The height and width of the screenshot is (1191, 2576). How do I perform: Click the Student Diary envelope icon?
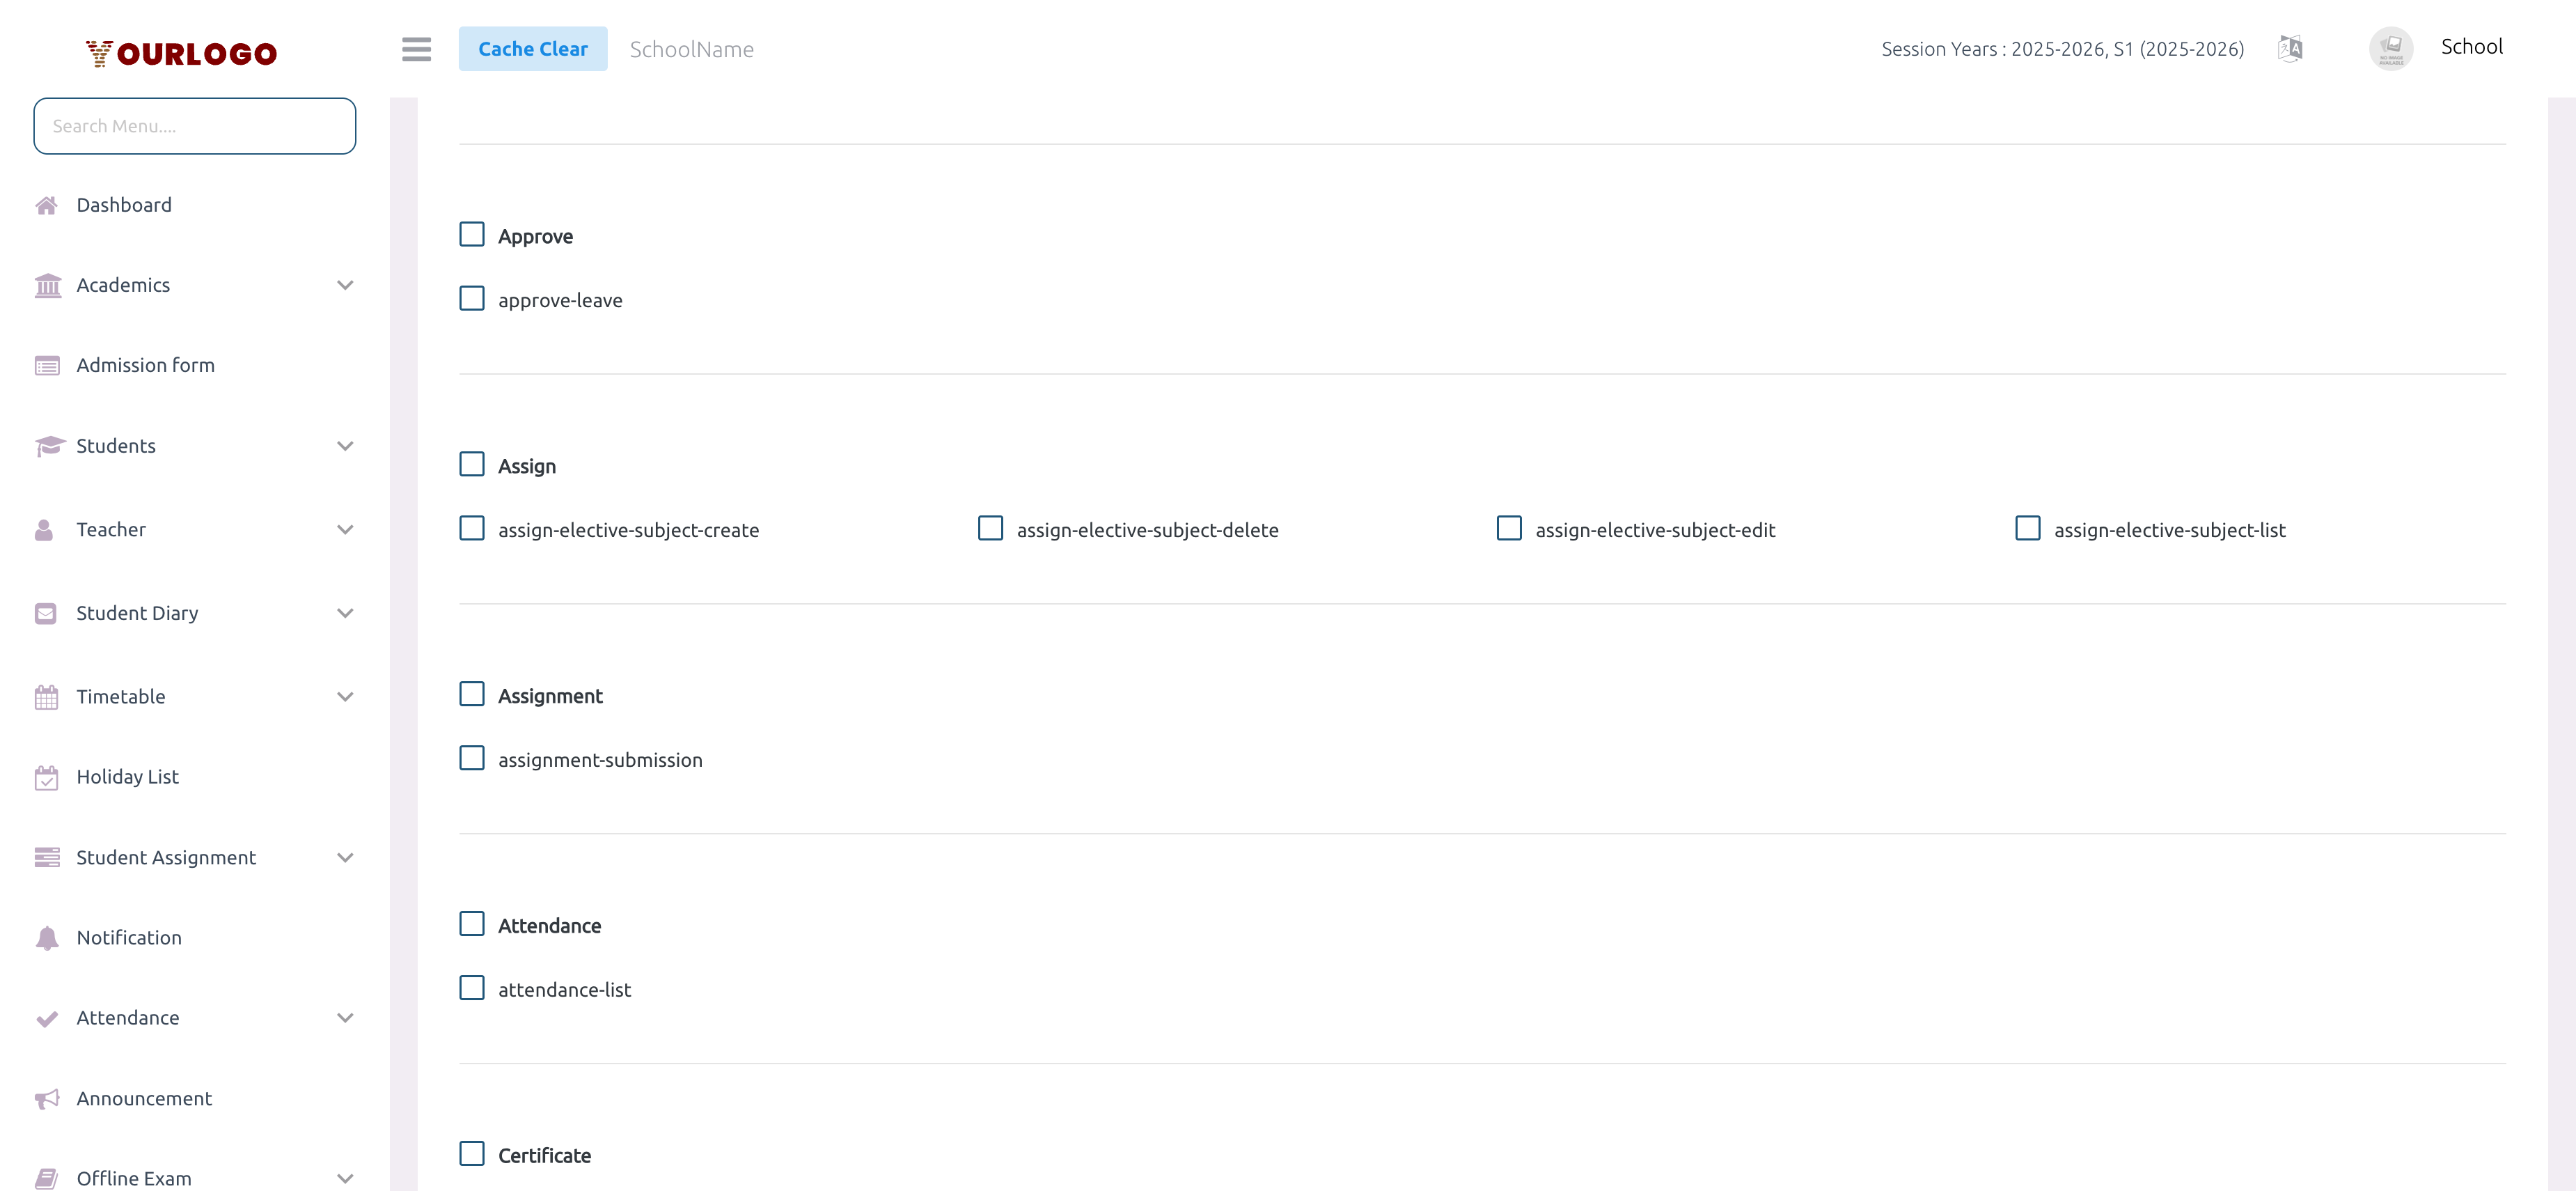click(45, 613)
